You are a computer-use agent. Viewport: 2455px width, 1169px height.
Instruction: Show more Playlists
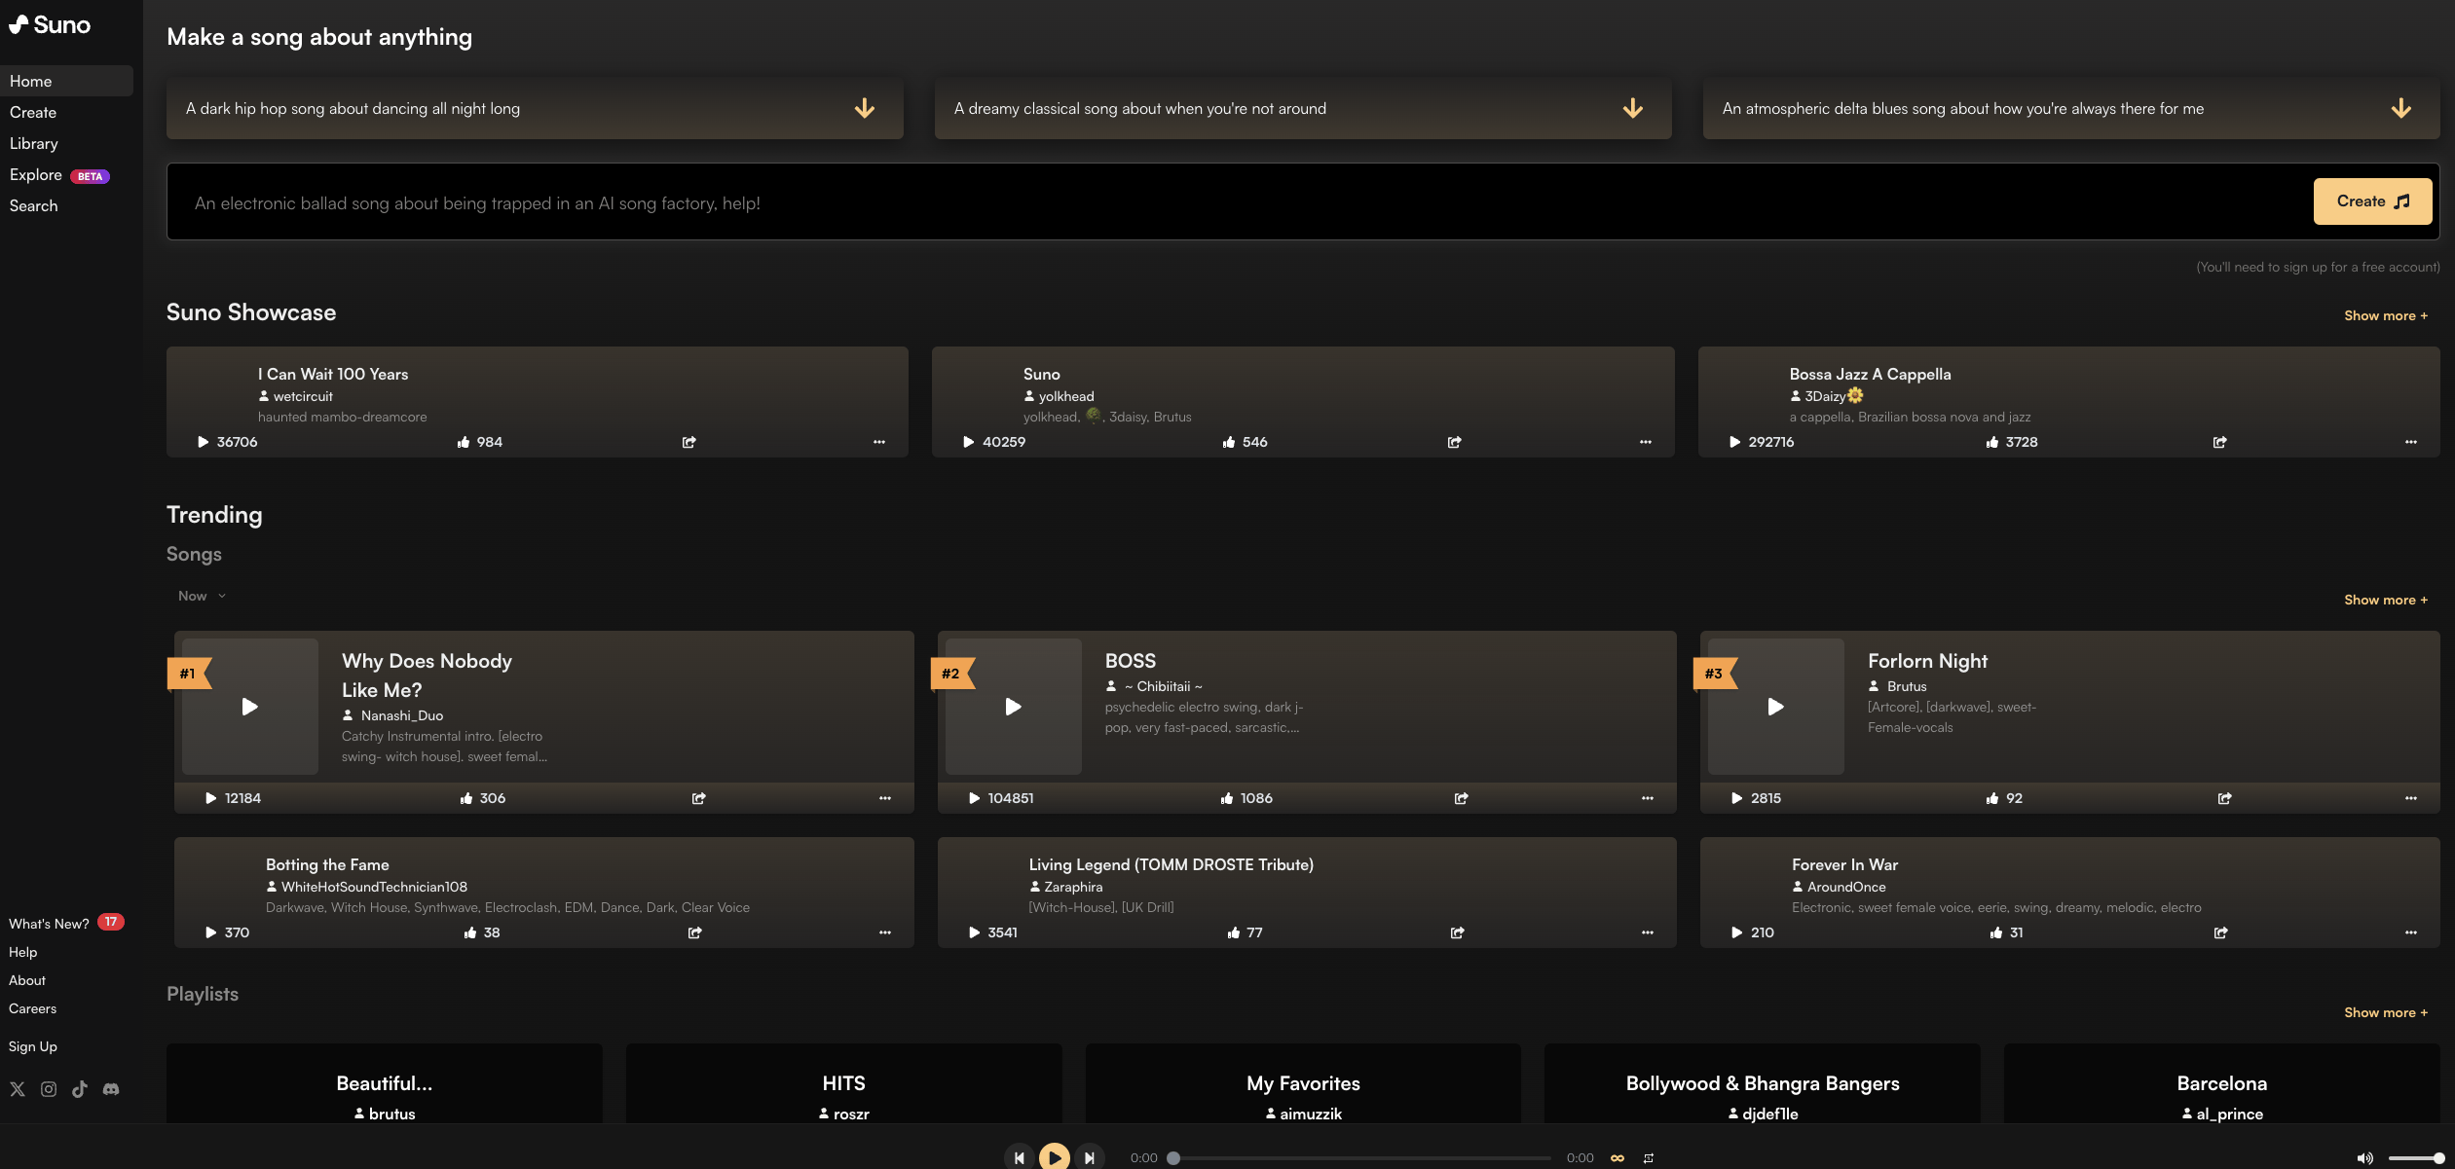(x=2386, y=1012)
